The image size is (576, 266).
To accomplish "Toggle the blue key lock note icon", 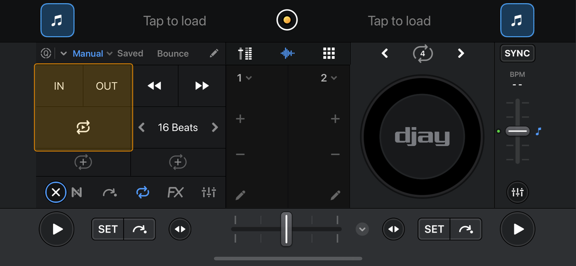I will pos(538,131).
